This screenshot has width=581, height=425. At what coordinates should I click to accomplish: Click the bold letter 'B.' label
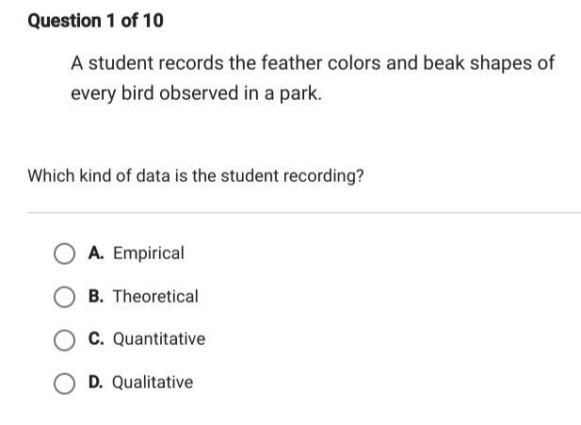pos(96,296)
